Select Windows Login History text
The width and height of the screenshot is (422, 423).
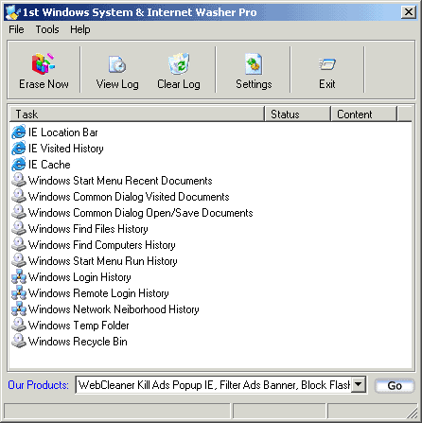(79, 277)
